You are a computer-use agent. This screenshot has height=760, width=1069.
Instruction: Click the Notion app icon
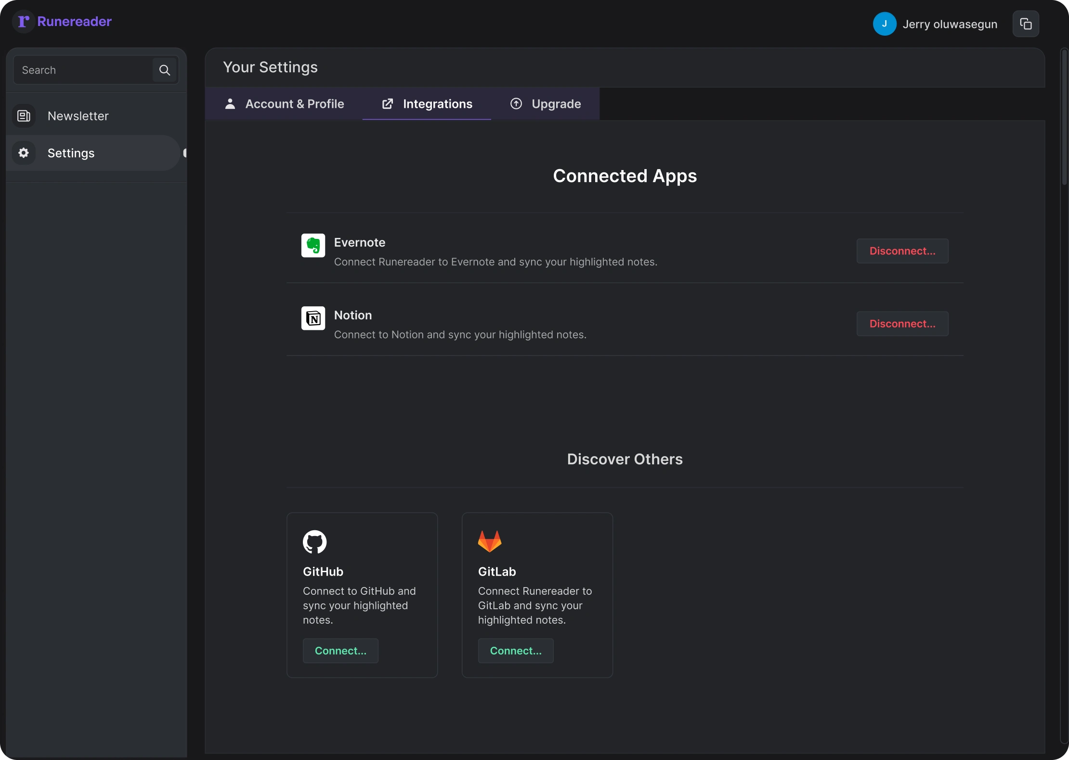(x=313, y=318)
